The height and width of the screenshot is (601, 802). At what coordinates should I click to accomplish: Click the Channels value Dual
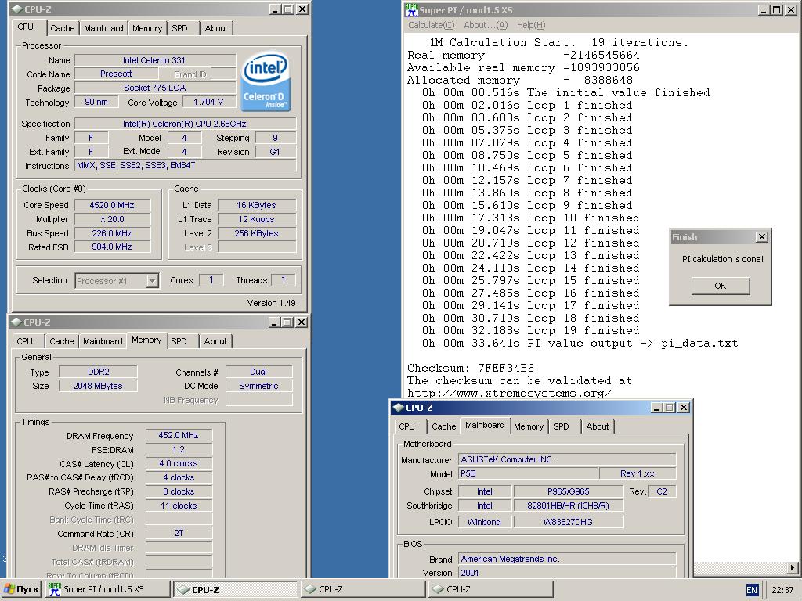pyautogui.click(x=258, y=372)
